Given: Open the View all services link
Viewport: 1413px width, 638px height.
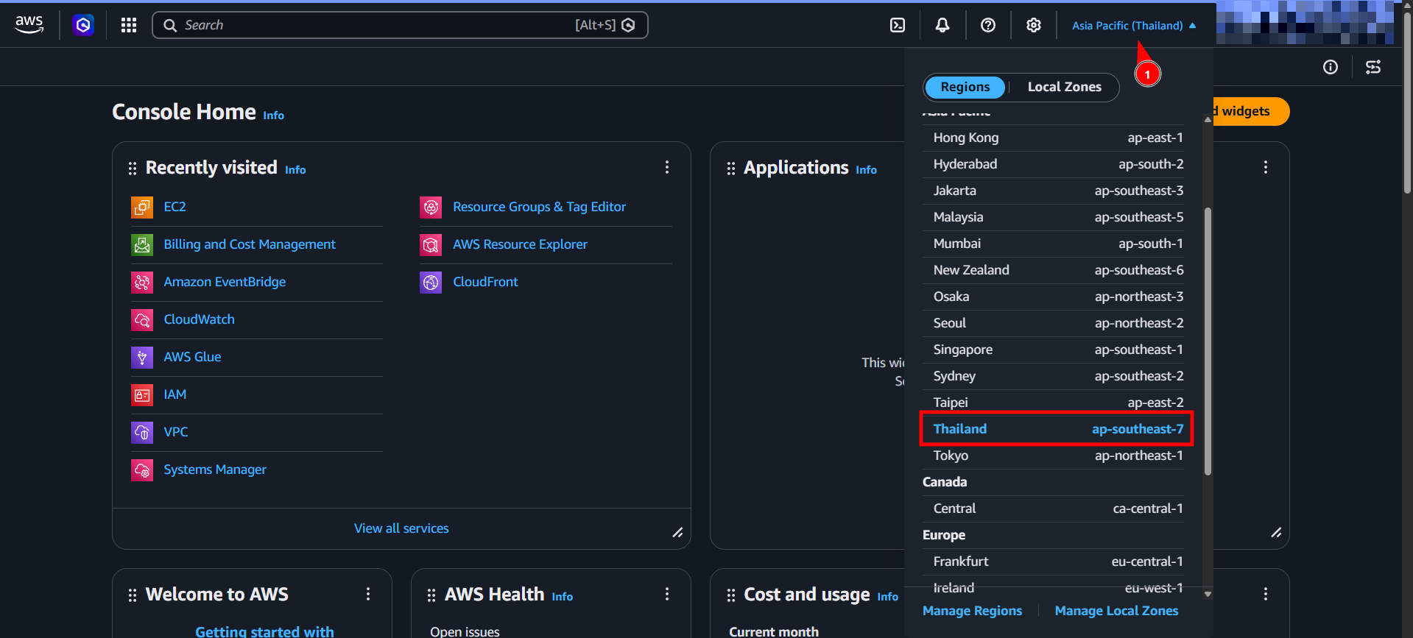Looking at the screenshot, I should (x=401, y=528).
